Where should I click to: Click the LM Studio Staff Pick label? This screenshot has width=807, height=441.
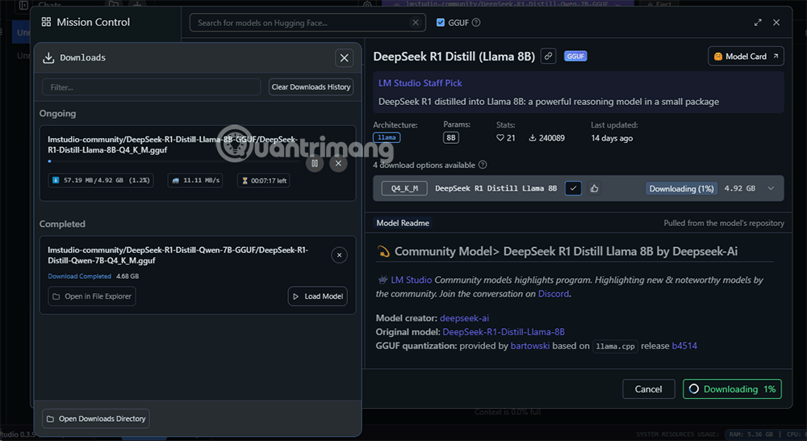click(420, 83)
